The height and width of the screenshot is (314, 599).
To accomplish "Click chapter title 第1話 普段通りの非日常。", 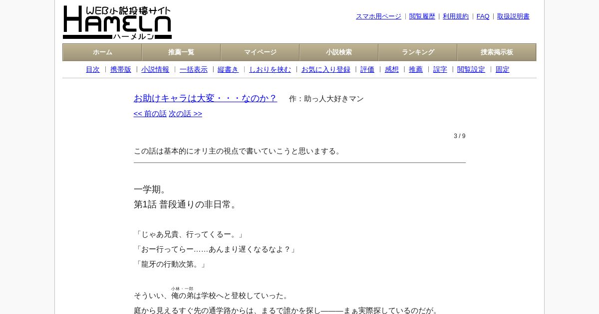I will tap(187, 204).
